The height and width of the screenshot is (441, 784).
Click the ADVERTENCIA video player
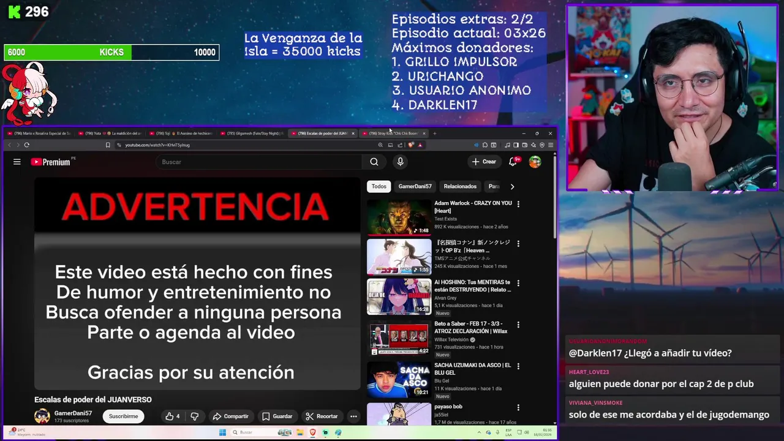[x=197, y=284]
